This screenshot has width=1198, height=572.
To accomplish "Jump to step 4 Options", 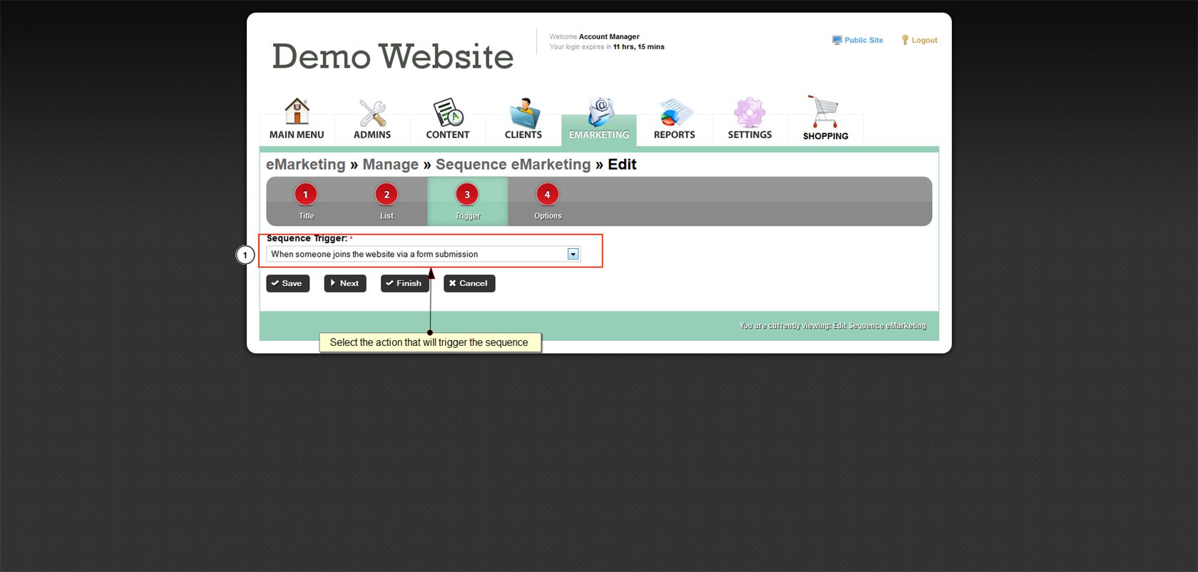I will pos(547,195).
